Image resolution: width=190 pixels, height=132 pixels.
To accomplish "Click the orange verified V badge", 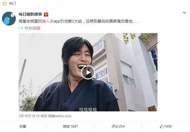I will click(x=46, y=14).
